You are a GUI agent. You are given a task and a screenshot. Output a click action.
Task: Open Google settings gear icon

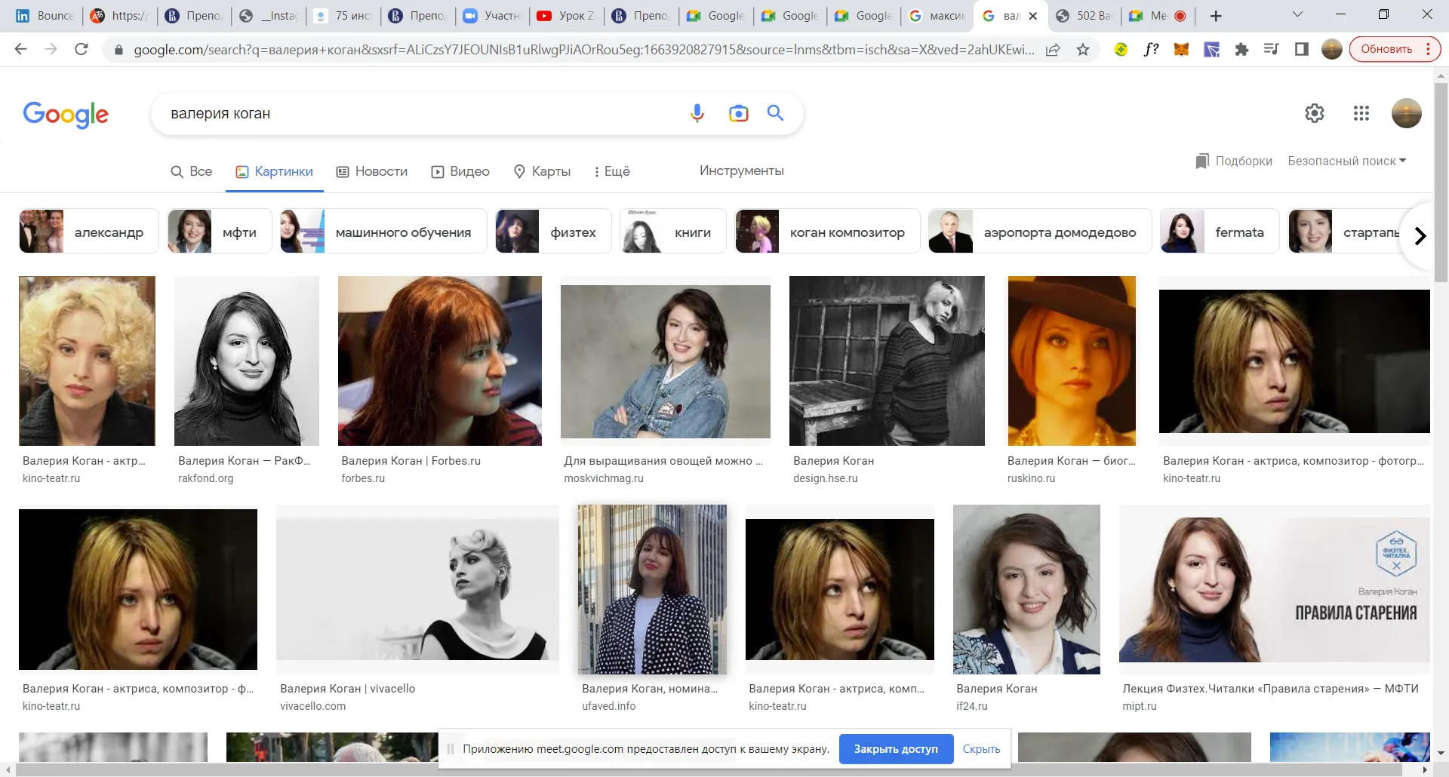point(1314,113)
